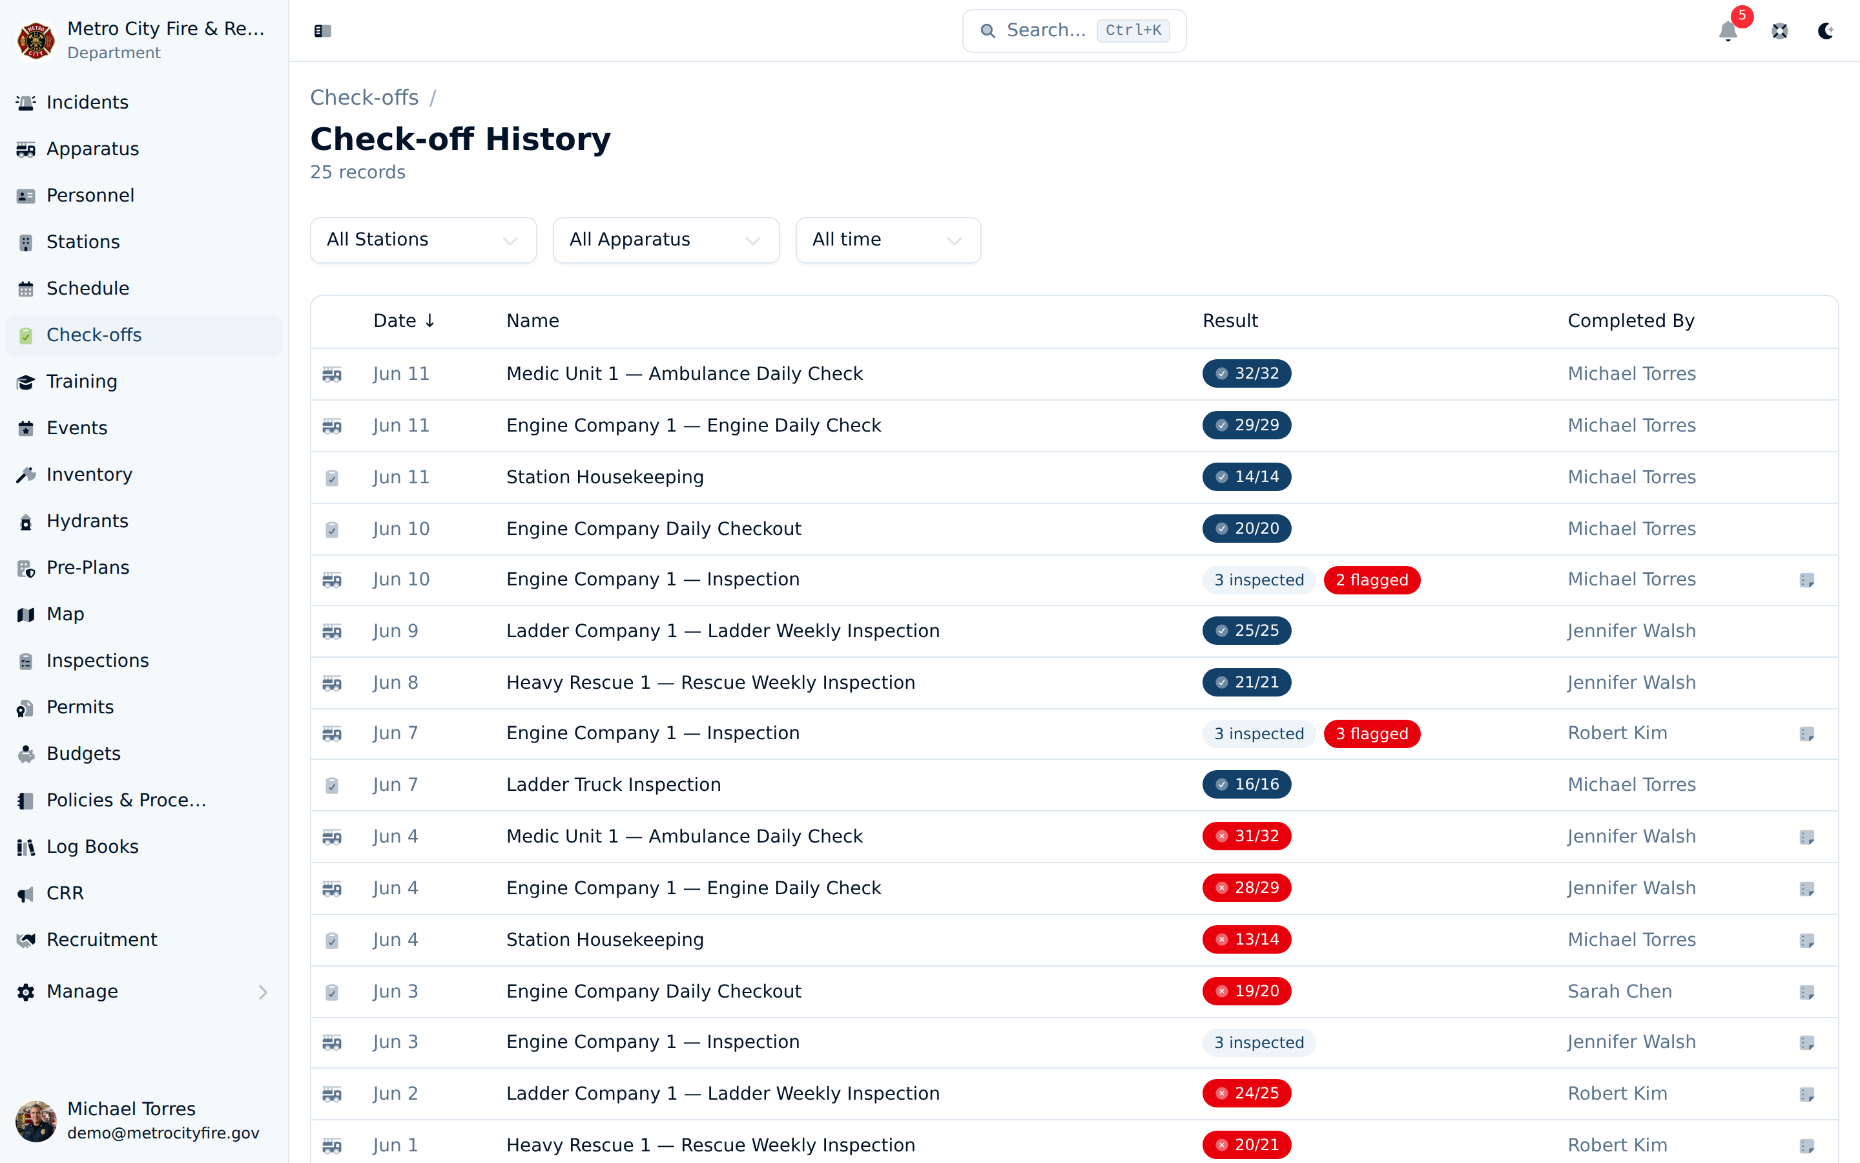Click the search magnifier icon
1860x1163 pixels.
pyautogui.click(x=987, y=31)
